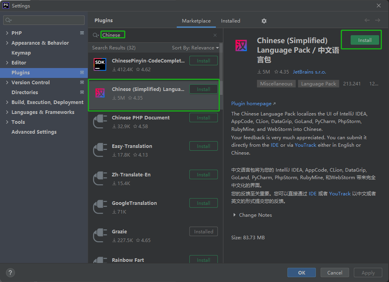Click the Size: 83.73 MB text
This screenshot has height=282, width=389.
(x=248, y=238)
